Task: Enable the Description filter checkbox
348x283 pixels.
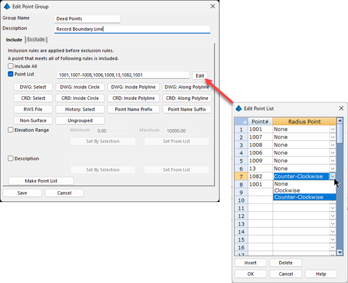Action: 11,159
